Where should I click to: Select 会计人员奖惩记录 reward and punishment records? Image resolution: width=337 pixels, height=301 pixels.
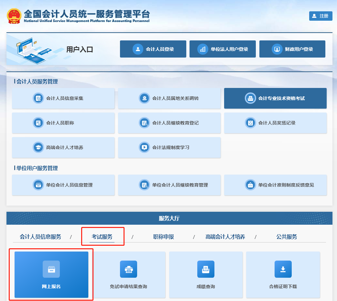click(x=275, y=123)
